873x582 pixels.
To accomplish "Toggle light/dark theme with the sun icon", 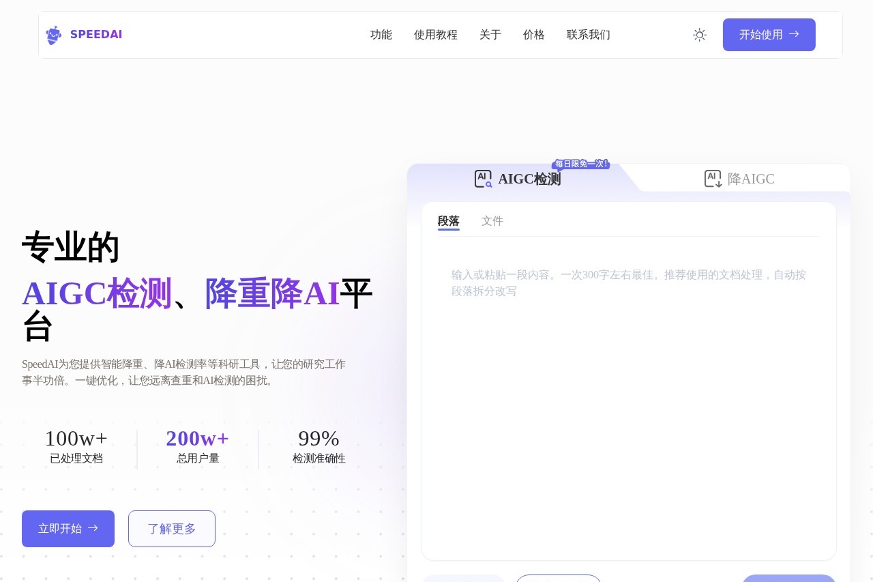I will click(700, 35).
